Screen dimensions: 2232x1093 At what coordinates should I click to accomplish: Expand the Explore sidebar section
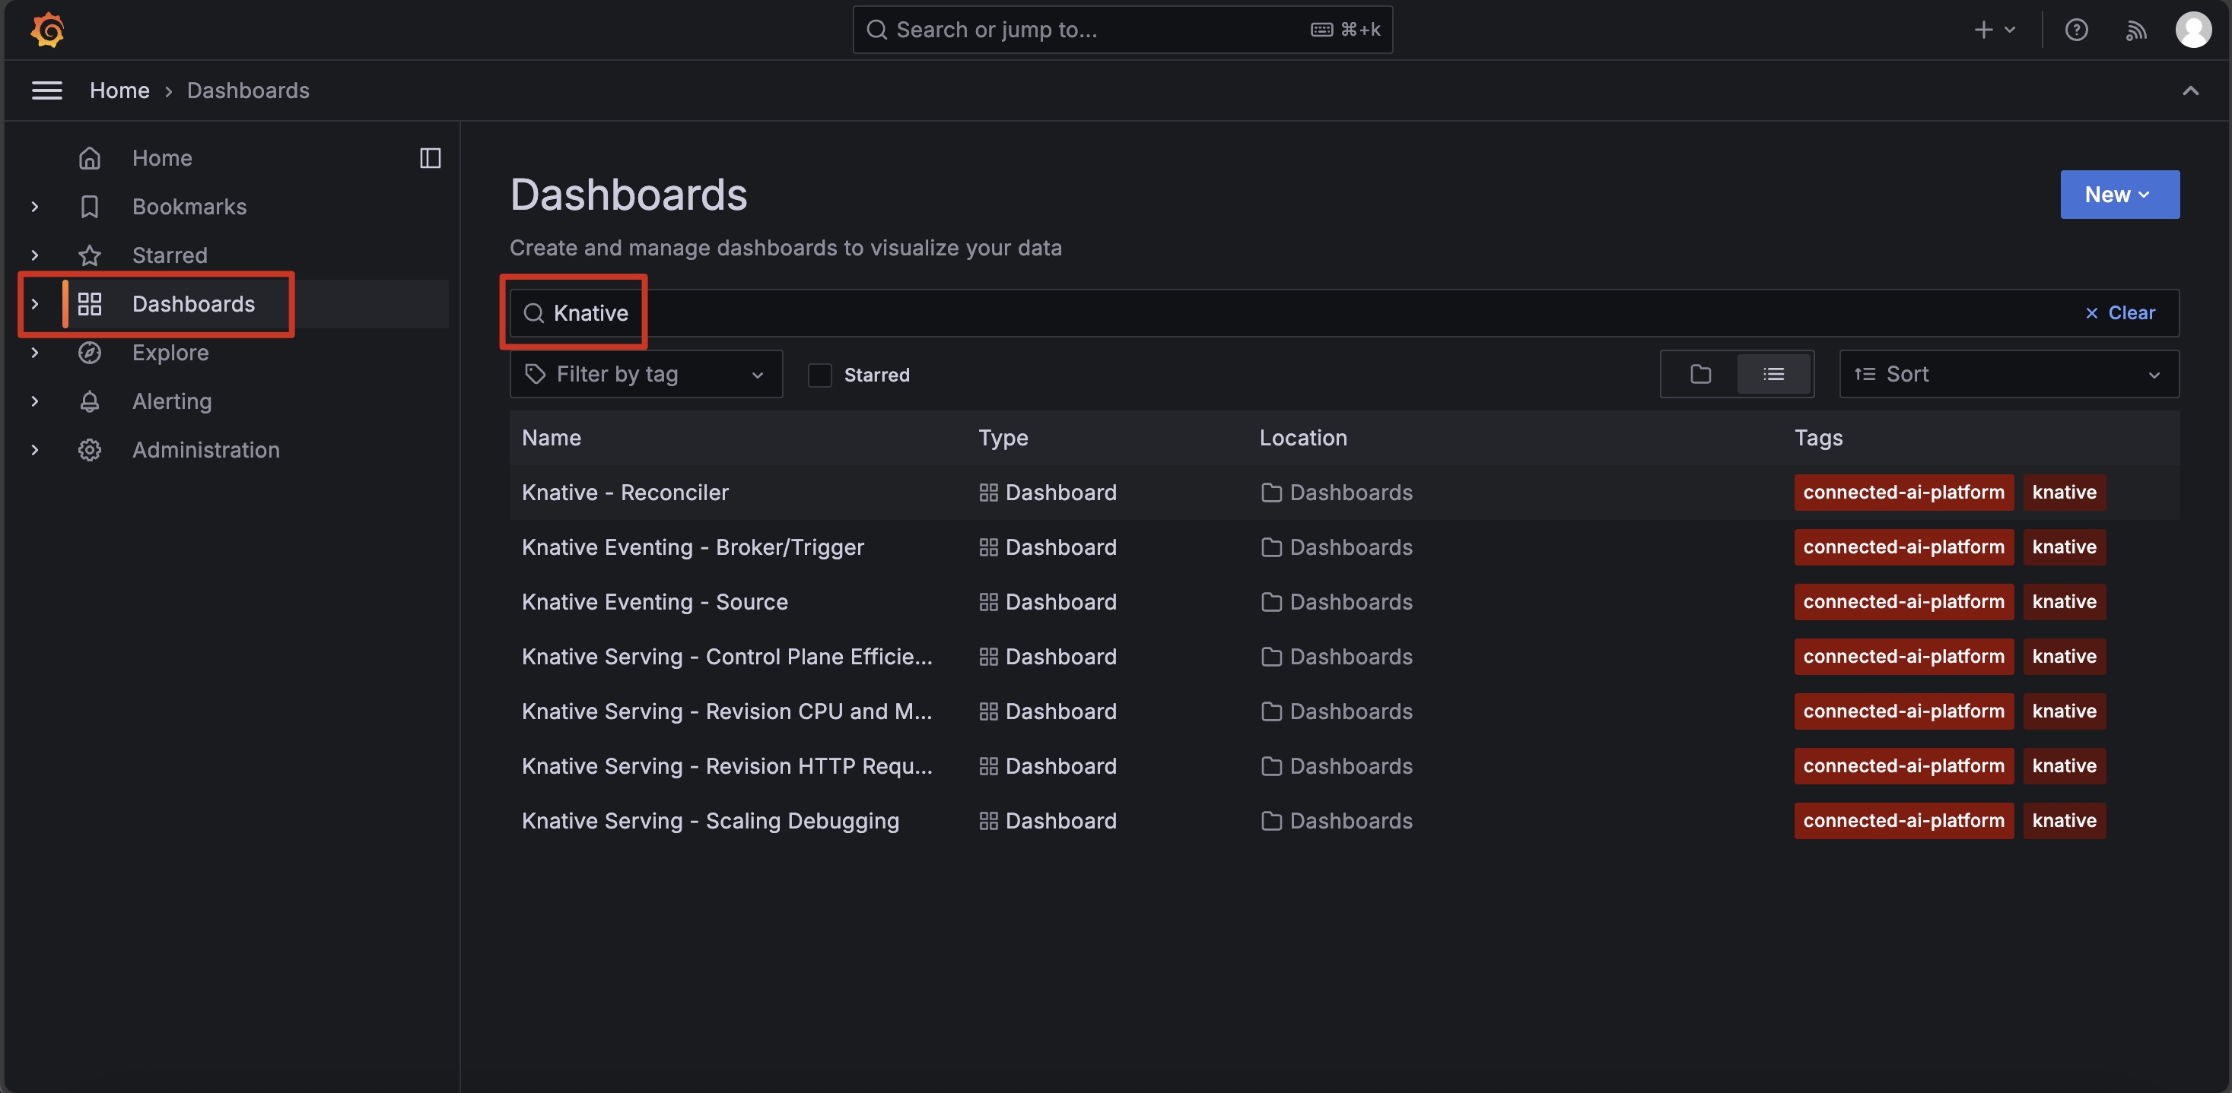[35, 352]
